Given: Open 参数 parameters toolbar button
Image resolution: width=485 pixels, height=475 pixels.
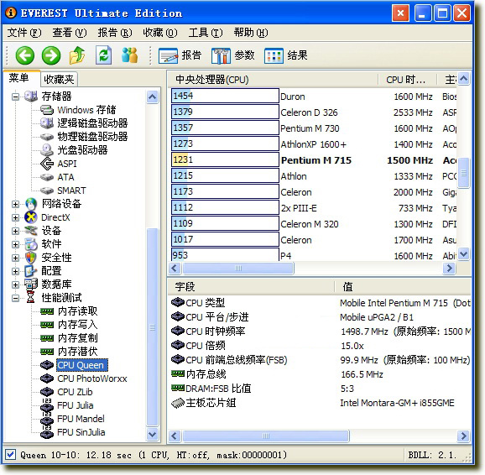Looking at the screenshot, I should pyautogui.click(x=233, y=55).
